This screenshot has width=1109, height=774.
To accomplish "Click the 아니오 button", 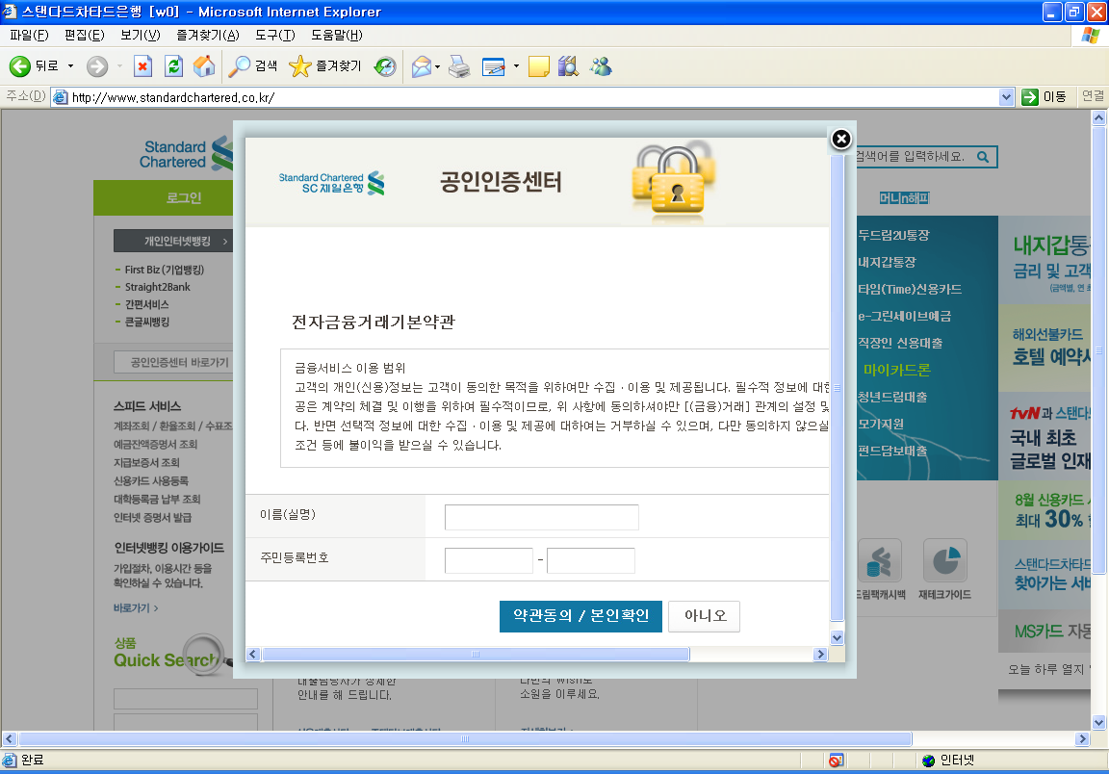I will pyautogui.click(x=705, y=616).
